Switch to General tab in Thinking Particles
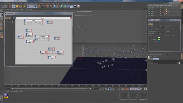 [151, 24]
